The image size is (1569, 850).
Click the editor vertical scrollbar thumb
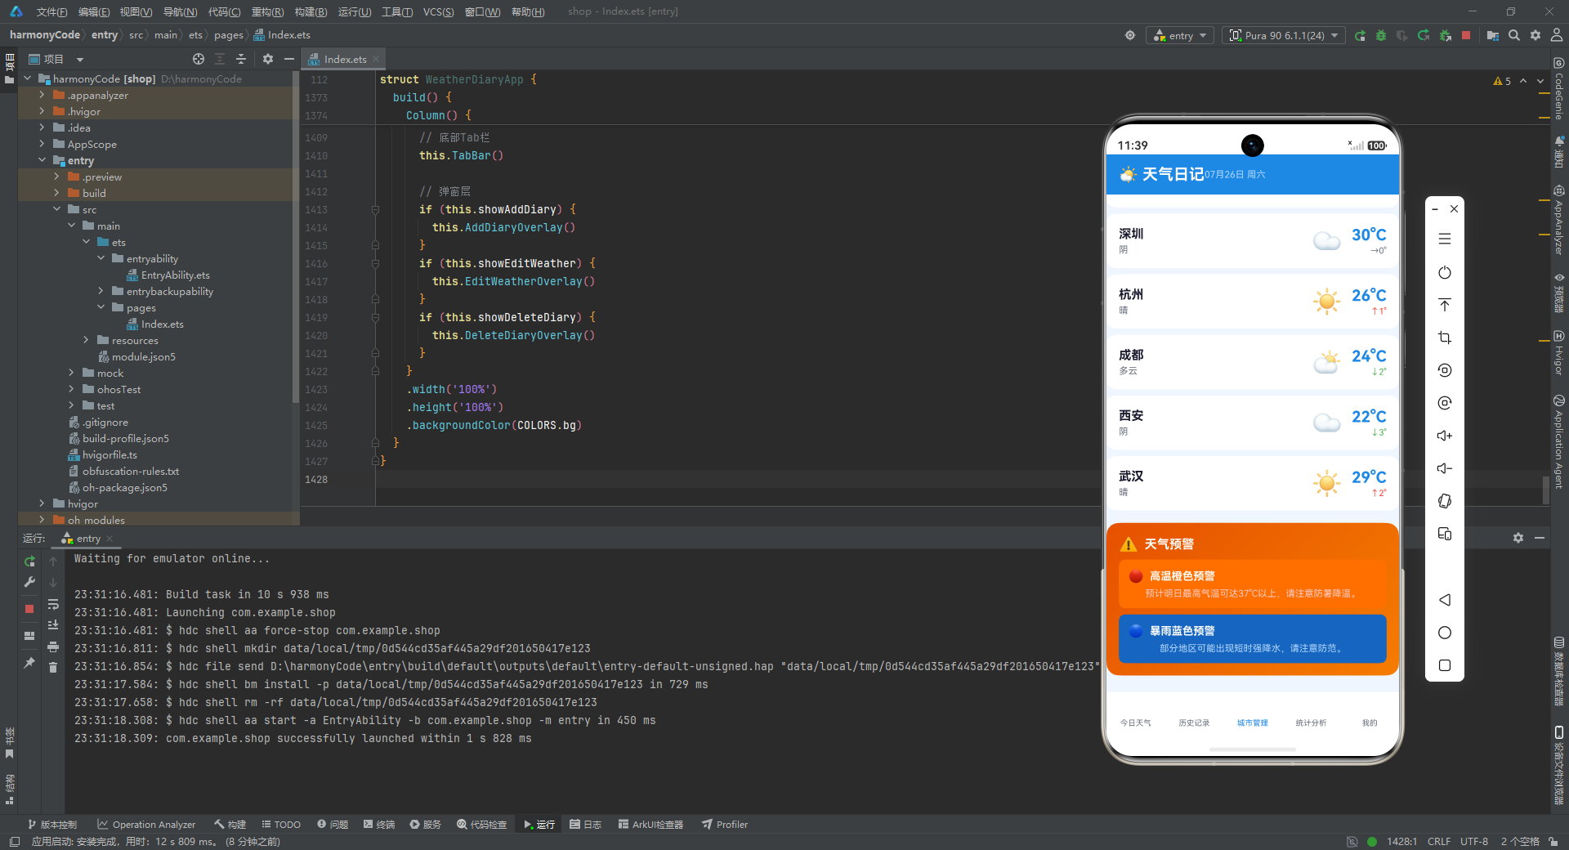pyautogui.click(x=1545, y=490)
